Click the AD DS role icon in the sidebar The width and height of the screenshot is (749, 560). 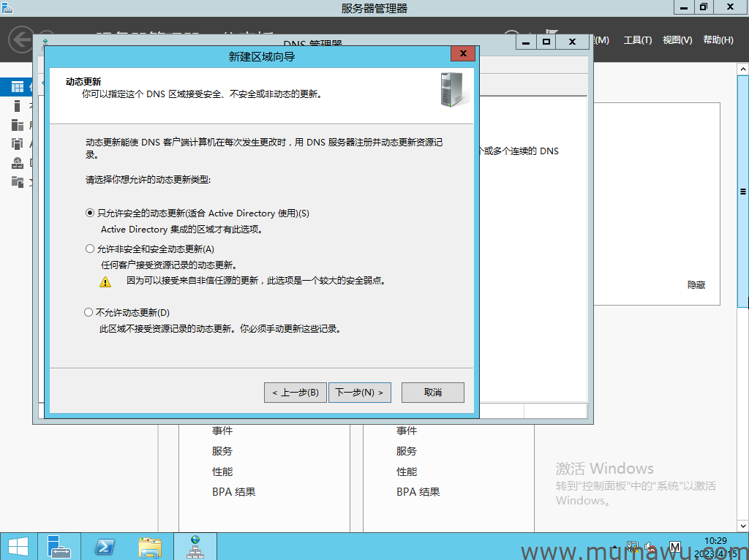pyautogui.click(x=17, y=144)
